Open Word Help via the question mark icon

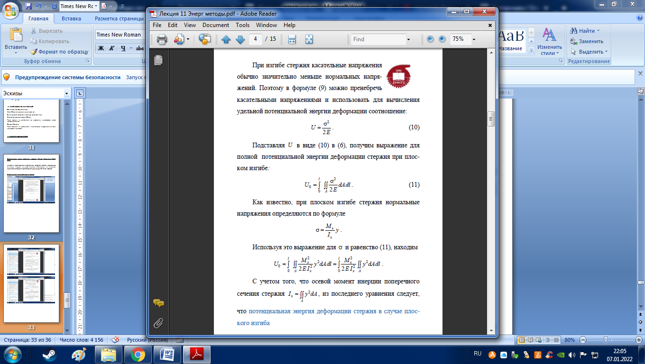tap(640, 18)
